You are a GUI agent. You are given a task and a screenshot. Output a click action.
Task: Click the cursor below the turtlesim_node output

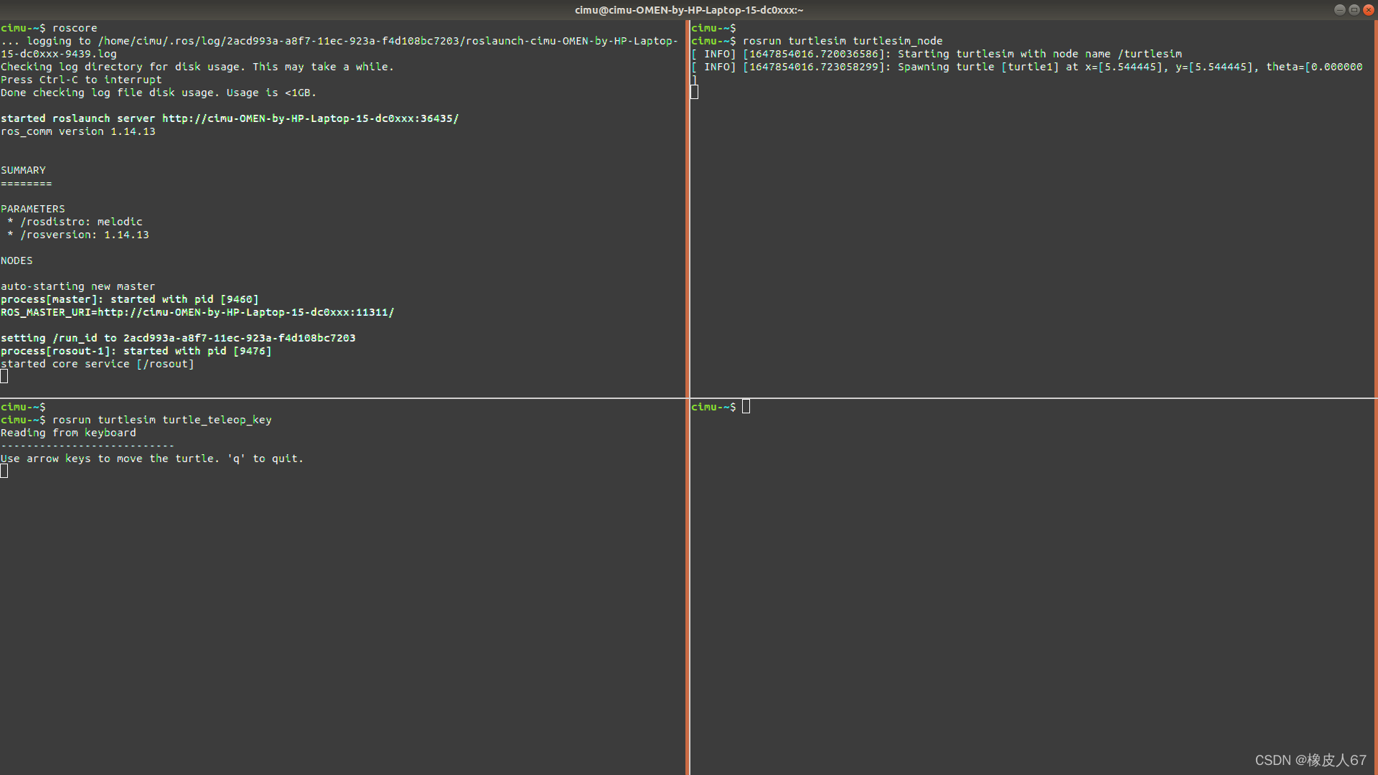pos(694,92)
